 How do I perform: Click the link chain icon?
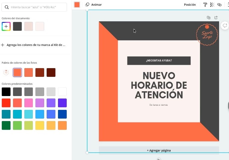(219, 5)
